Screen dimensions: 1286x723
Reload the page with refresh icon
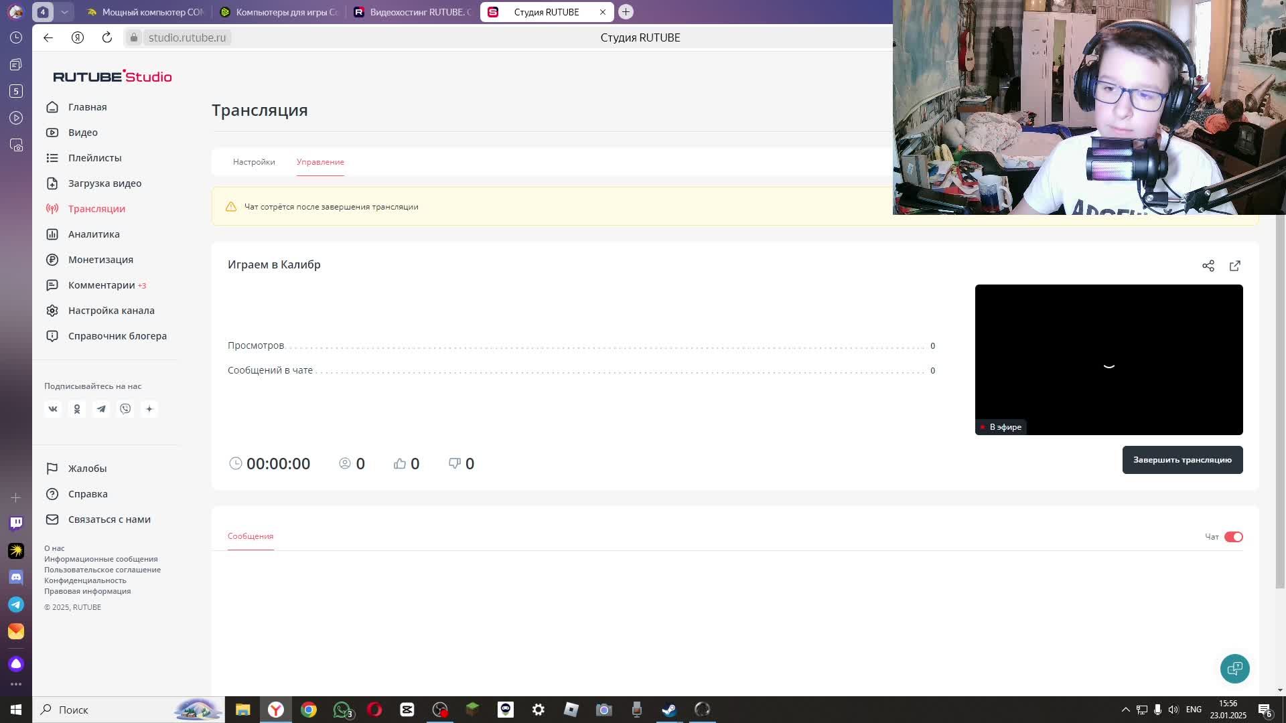[107, 37]
